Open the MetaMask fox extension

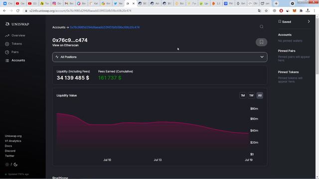[x=295, y=11]
